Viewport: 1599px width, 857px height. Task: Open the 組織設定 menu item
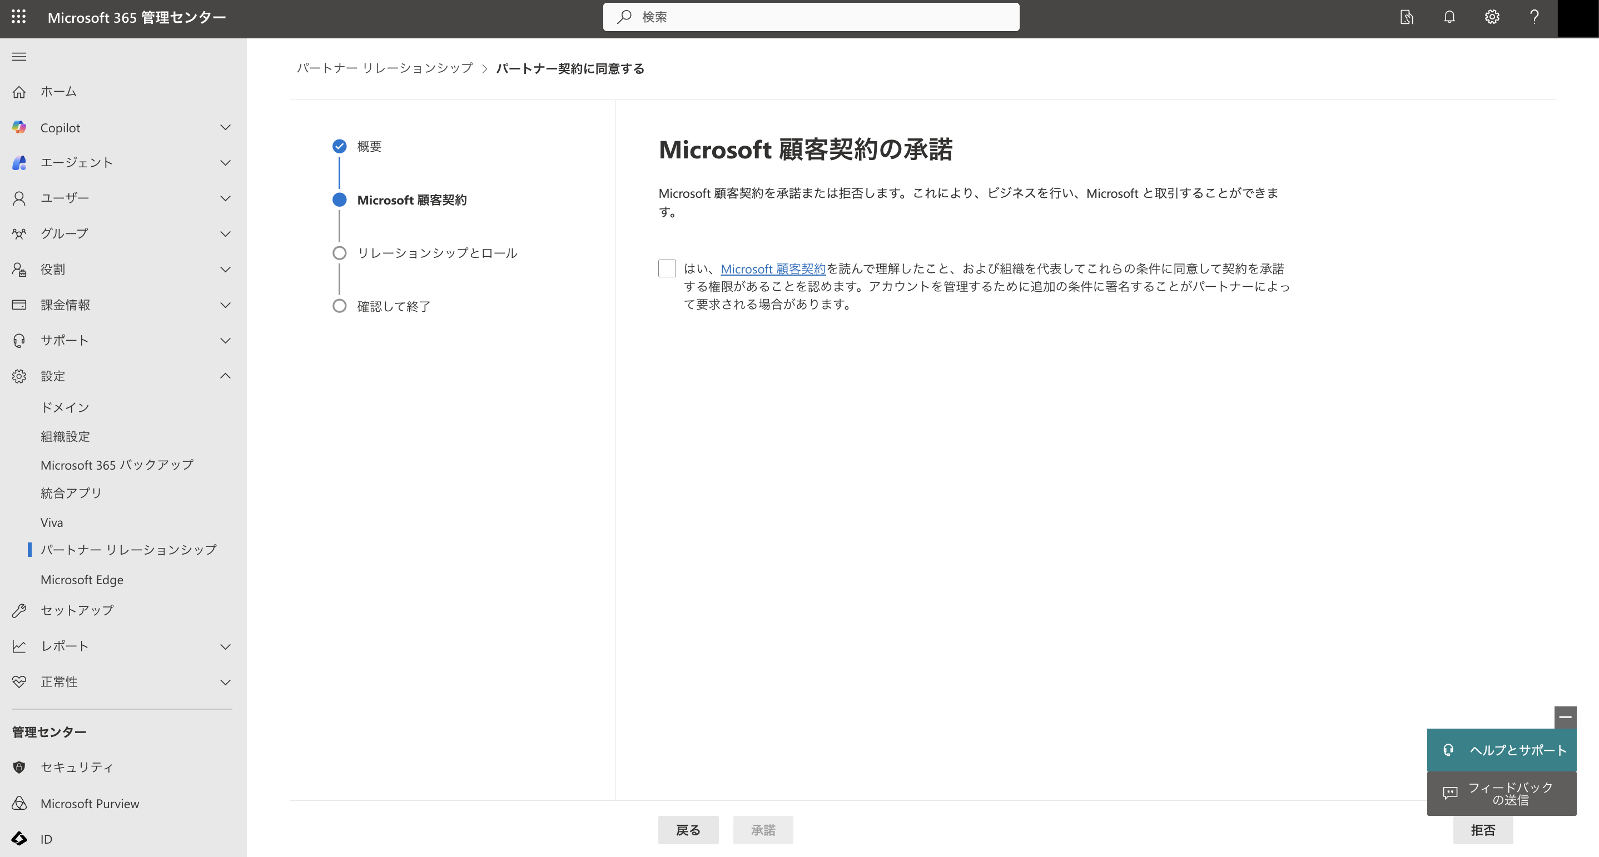pyautogui.click(x=65, y=436)
